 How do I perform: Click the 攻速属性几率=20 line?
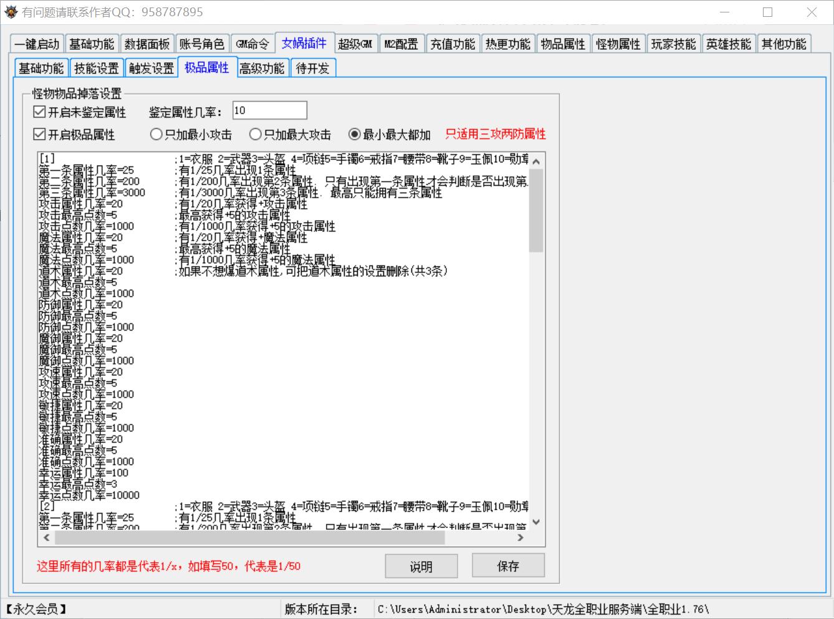pos(80,372)
